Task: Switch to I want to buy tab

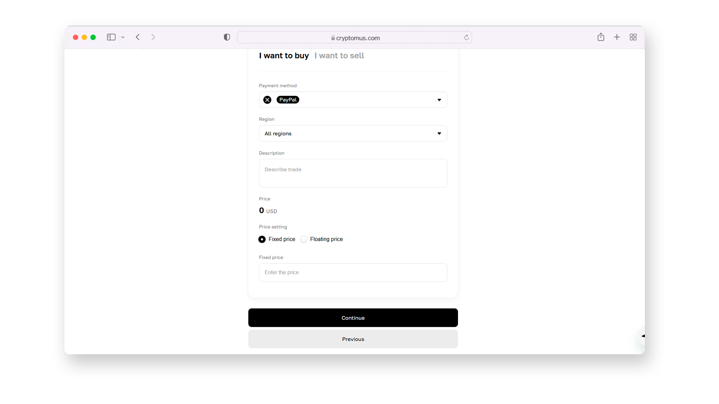Action: (284, 55)
